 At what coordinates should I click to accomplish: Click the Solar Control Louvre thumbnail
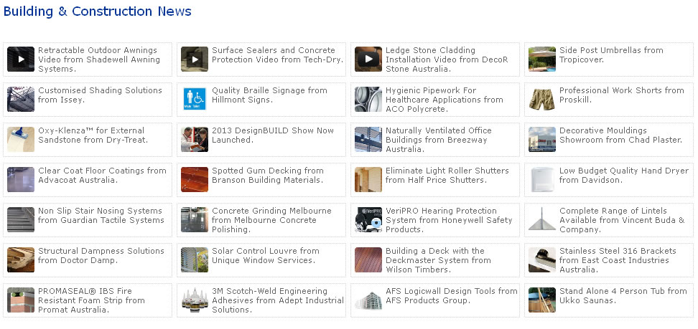[x=195, y=260]
